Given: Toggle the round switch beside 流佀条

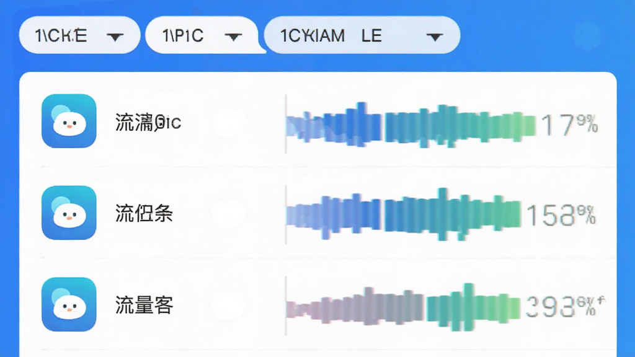Looking at the screenshot, I should click(x=228, y=214).
